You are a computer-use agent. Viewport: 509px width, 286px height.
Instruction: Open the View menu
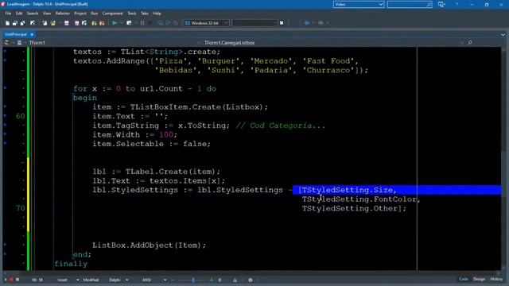coord(47,14)
